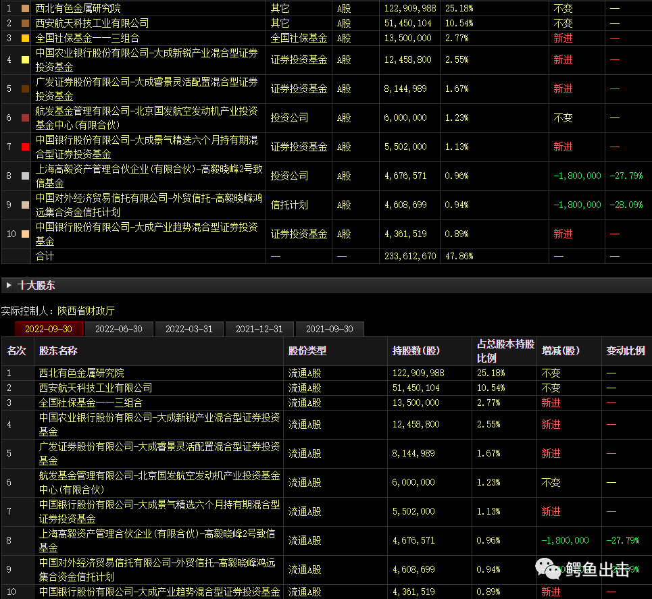Select 上海高毅资产管理合伙企业 row in lower table
This screenshot has height=599, width=652.
pos(157,540)
